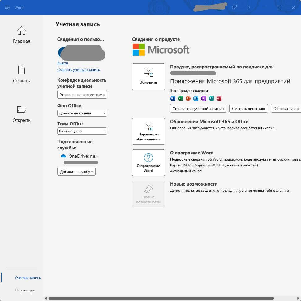Screen dimensions: 301x301
Task: Click the Сменить лицензию button
Action: point(248,109)
